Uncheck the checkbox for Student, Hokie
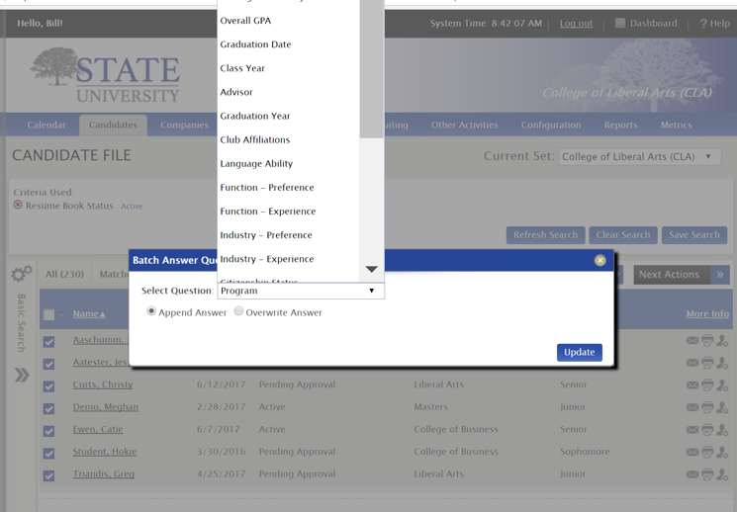 [48, 454]
